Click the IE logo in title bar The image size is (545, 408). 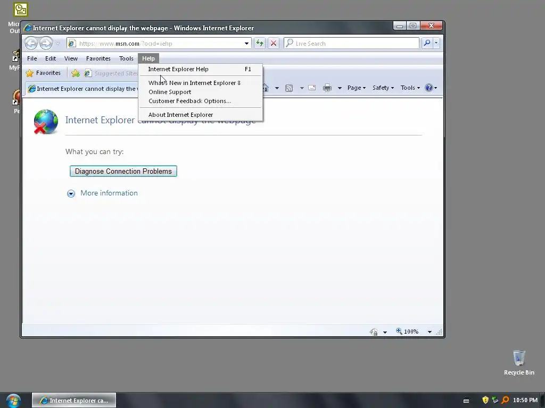[x=28, y=28]
